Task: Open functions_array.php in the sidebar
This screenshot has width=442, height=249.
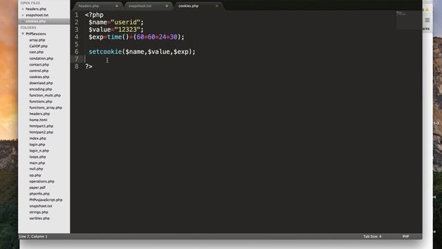Action: click(46, 108)
